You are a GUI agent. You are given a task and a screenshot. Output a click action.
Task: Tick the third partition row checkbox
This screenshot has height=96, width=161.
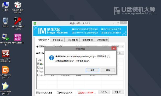point(38,71)
